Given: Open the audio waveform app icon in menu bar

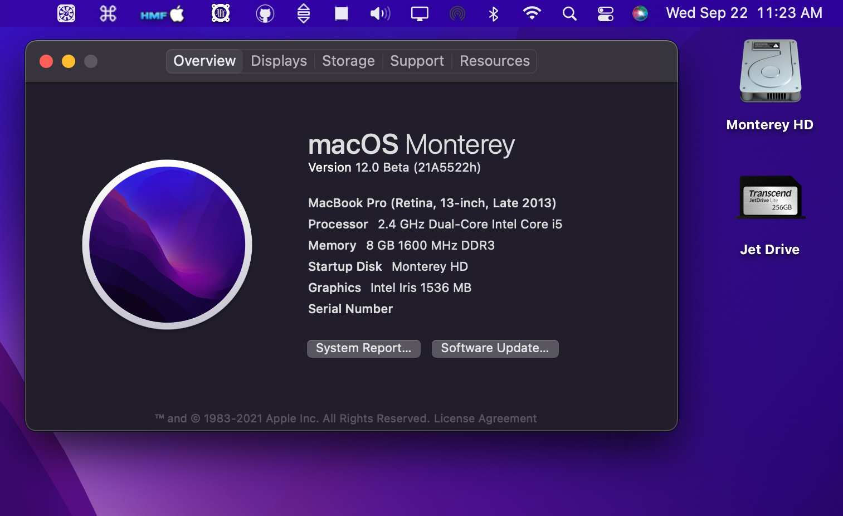Looking at the screenshot, I should (221, 13).
